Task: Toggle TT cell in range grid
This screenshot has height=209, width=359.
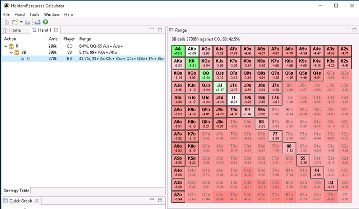Action: (x=233, y=99)
